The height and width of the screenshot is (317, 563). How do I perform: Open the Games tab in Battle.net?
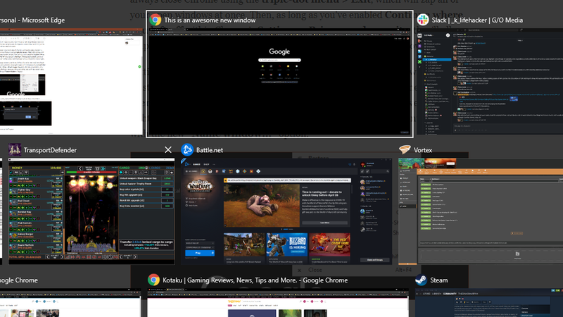coord(197,164)
